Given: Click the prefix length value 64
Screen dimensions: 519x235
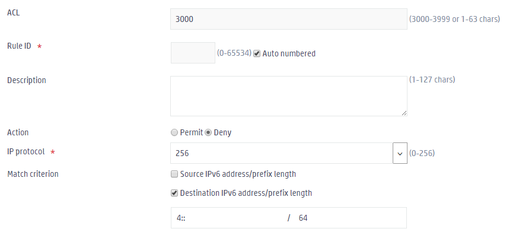Looking at the screenshot, I should tap(303, 218).
